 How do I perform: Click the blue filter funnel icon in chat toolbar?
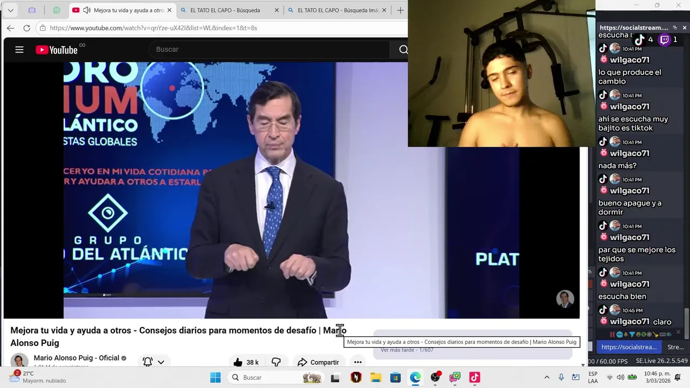coord(632,335)
